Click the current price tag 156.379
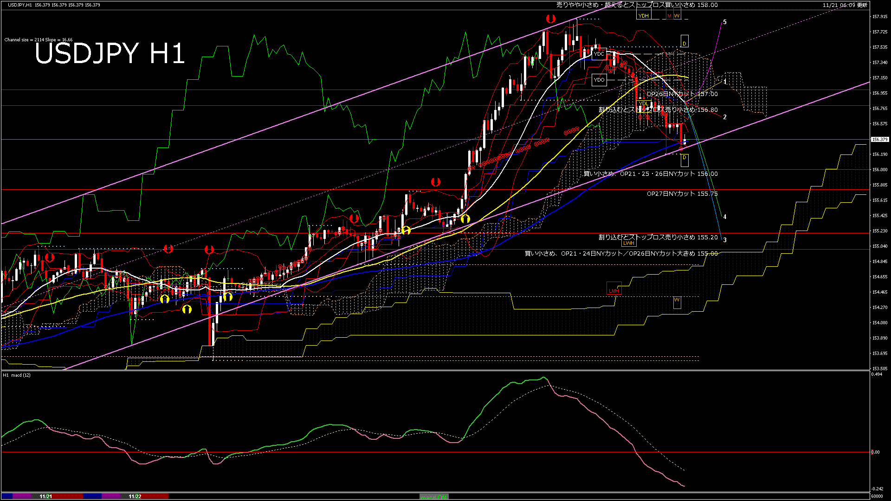 tap(880, 139)
